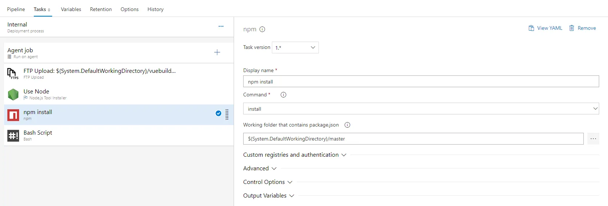Click the FTP Upload task icon
Viewport: 608px width, 206px height.
[x=13, y=74]
